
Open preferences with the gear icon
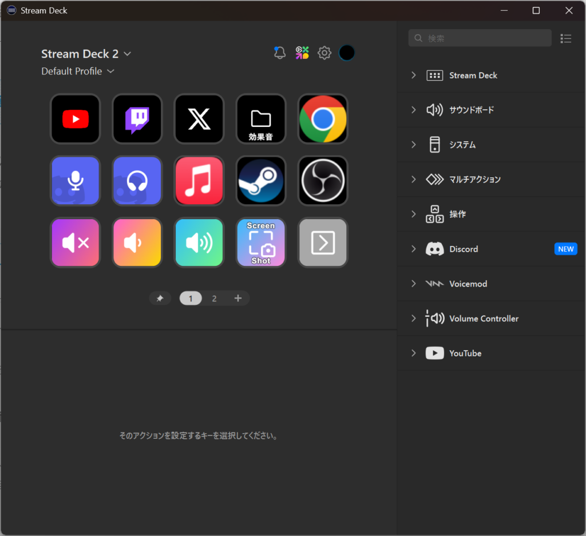coord(324,53)
